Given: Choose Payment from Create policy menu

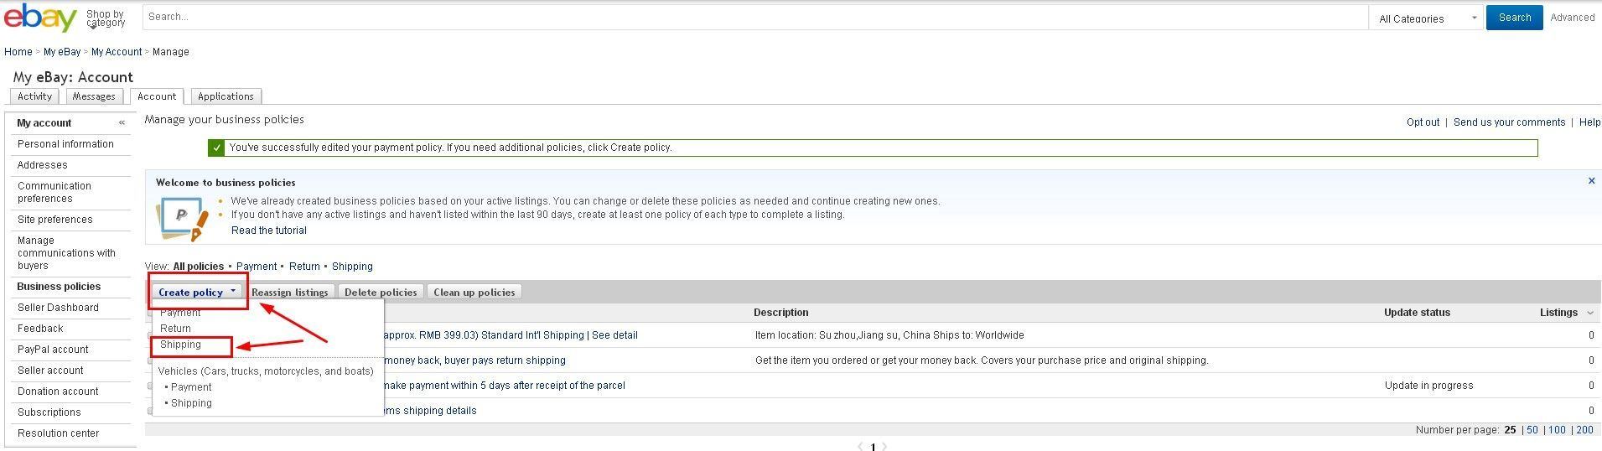Looking at the screenshot, I should point(180,313).
